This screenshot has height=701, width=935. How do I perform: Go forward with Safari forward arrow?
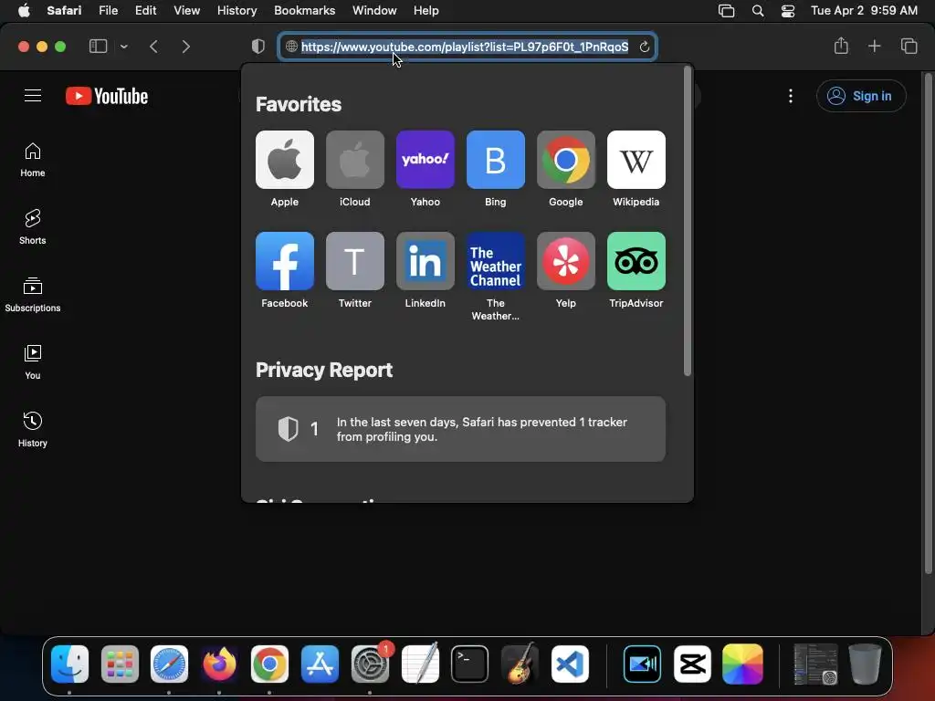(x=185, y=47)
